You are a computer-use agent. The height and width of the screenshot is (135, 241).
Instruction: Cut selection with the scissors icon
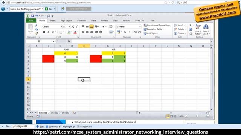click(x=36, y=25)
